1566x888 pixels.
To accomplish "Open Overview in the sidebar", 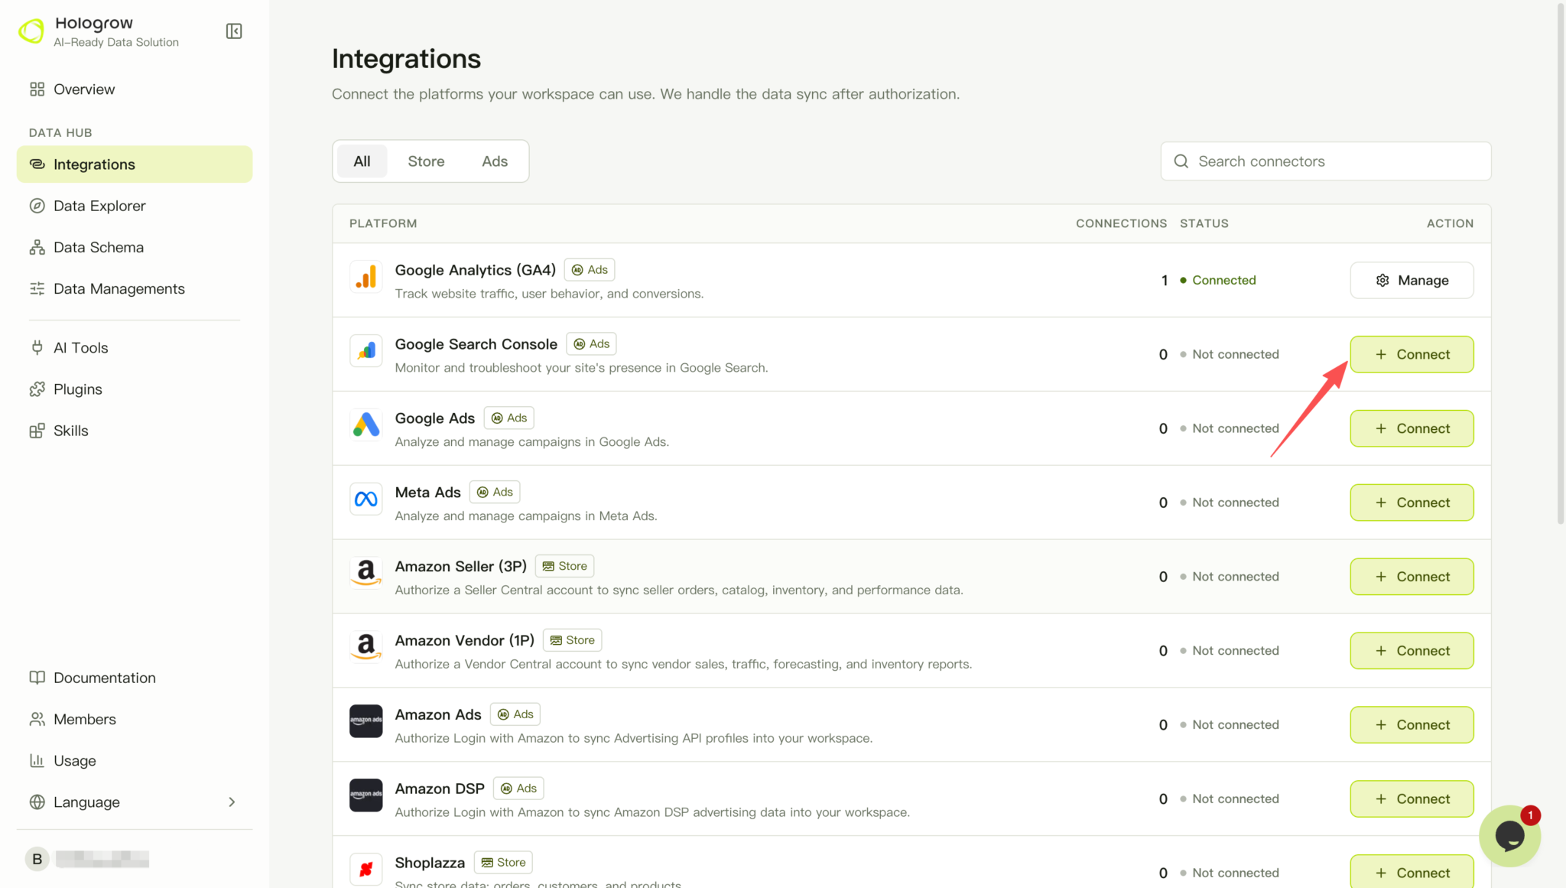I will point(135,89).
